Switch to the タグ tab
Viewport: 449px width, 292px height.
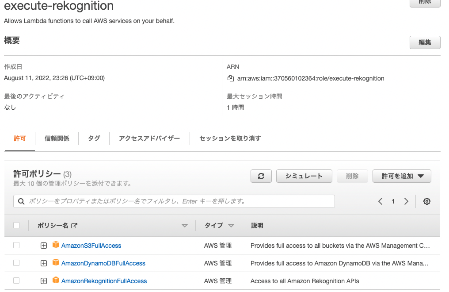[94, 138]
